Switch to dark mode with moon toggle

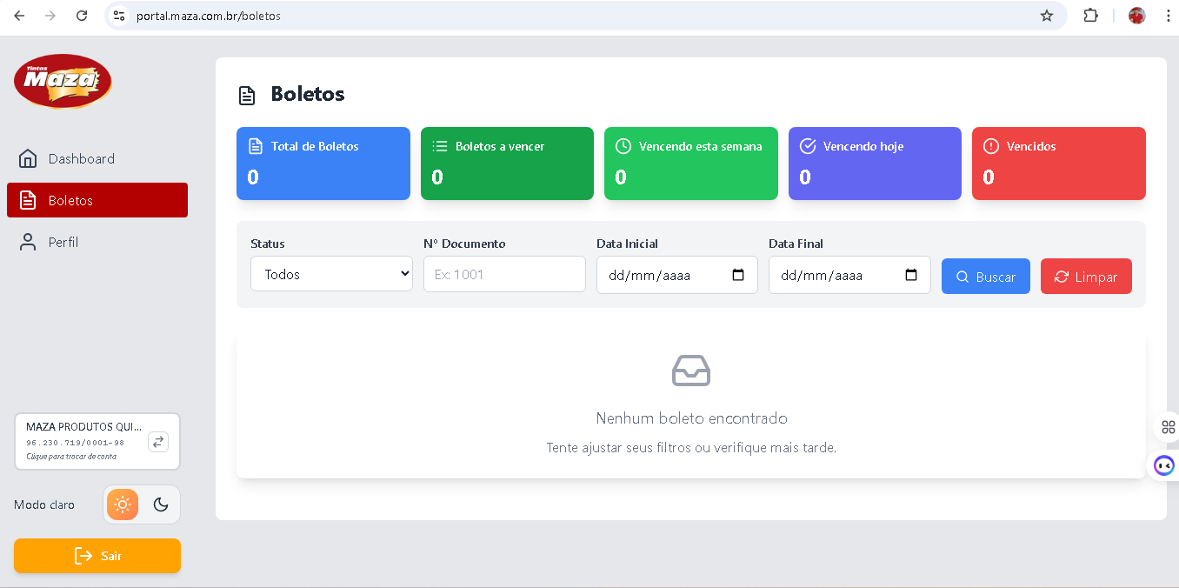(161, 504)
